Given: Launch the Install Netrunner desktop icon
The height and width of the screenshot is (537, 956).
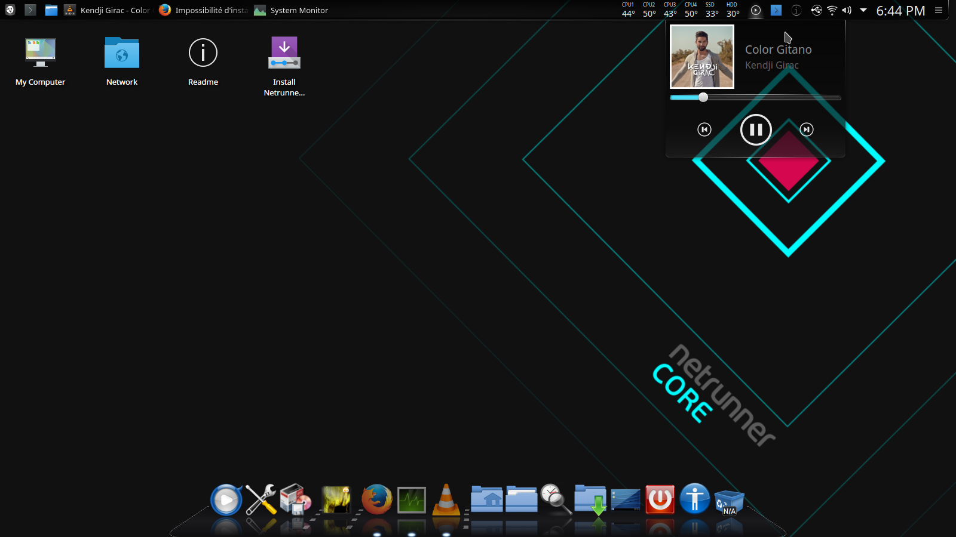Looking at the screenshot, I should pos(284,66).
